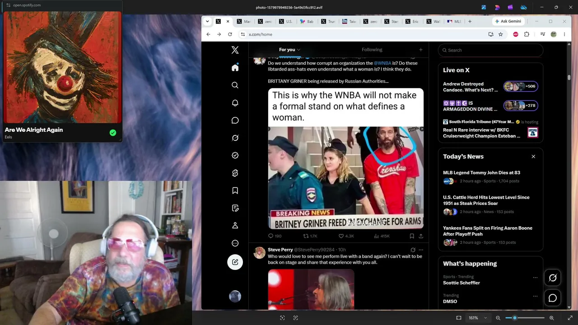Adjust the photo viewer zoom slider
This screenshot has height=325, width=578.
(x=524, y=318)
